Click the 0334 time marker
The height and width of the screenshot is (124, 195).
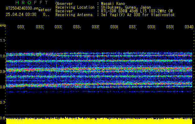pyautogui.click(x=77, y=27)
